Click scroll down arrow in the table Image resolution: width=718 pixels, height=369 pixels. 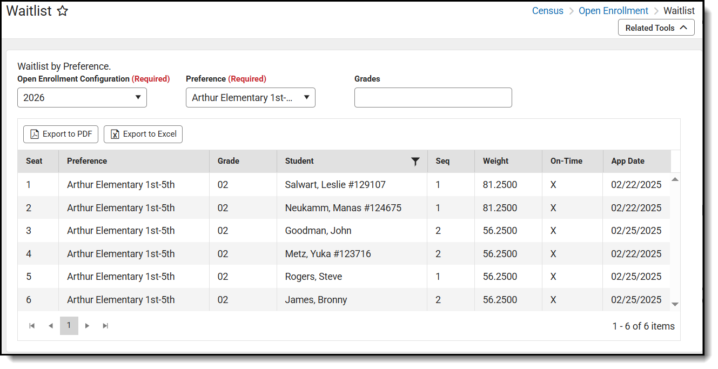(x=675, y=305)
